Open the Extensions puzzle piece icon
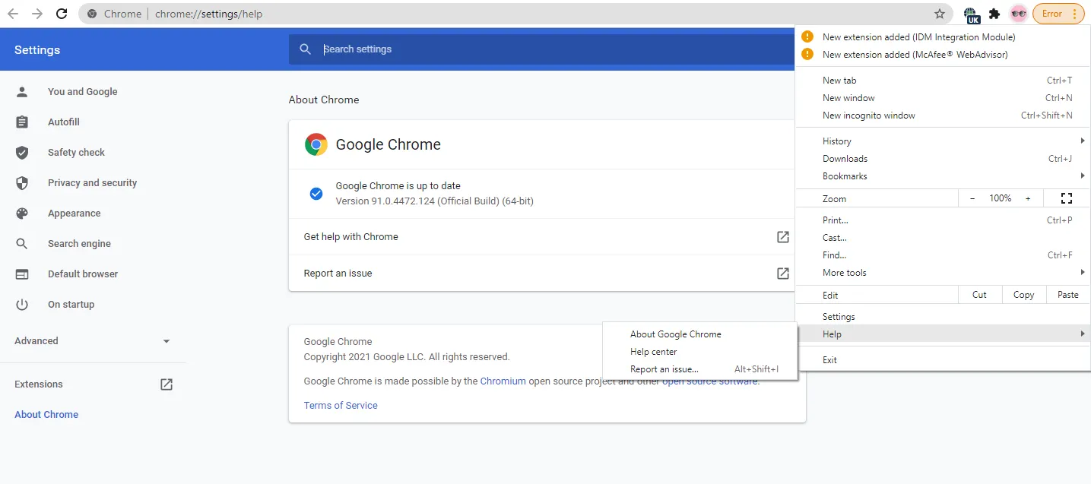This screenshot has width=1091, height=484. [994, 14]
